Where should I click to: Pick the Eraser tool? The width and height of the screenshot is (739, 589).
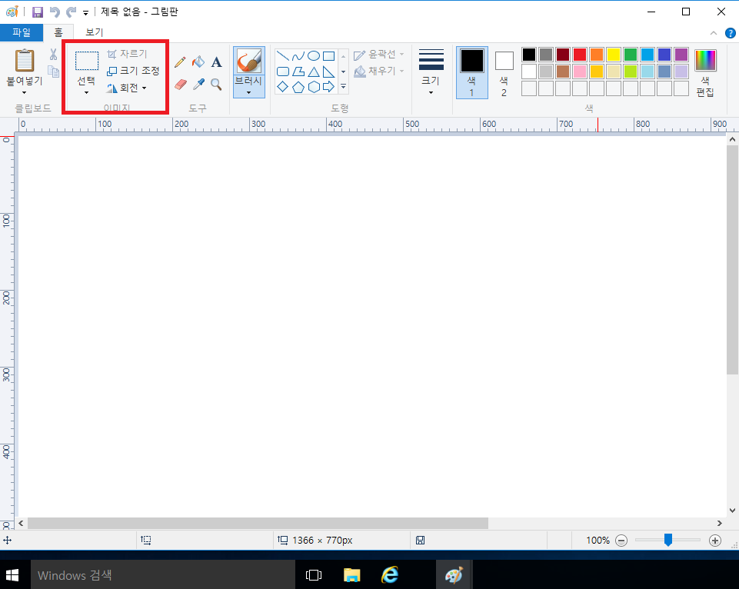pos(181,85)
